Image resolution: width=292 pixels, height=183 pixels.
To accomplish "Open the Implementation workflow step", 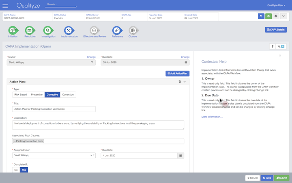I will 69,30.
